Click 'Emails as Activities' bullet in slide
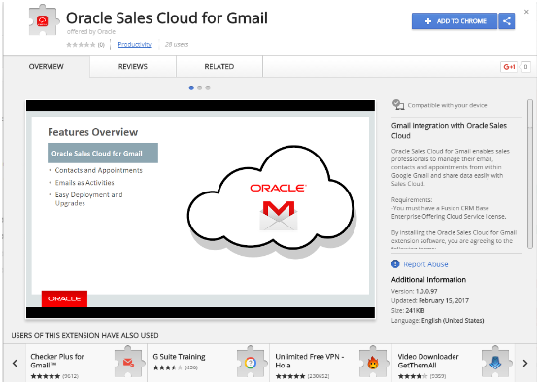This screenshot has width=539, height=384. pyautogui.click(x=84, y=183)
